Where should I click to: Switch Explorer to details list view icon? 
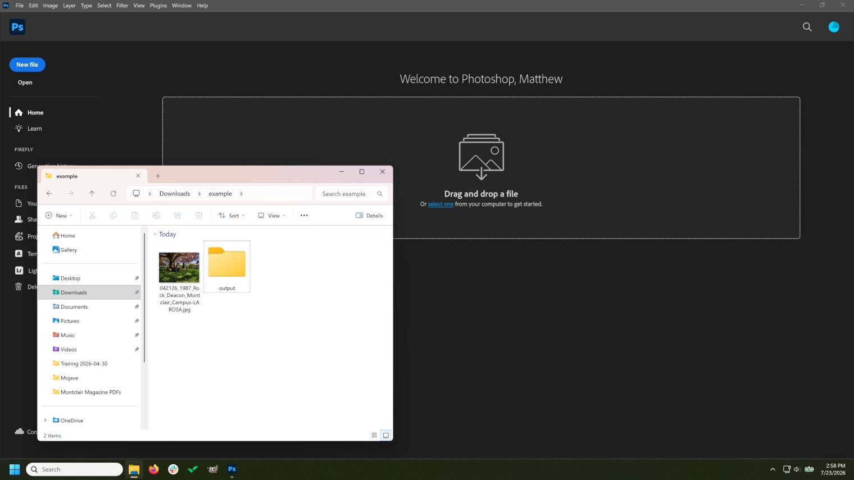coord(374,435)
